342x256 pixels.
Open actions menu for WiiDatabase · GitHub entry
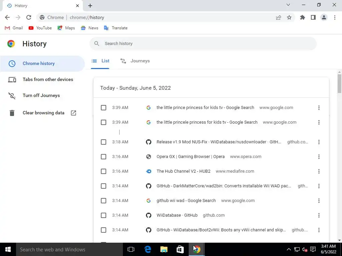(319, 215)
